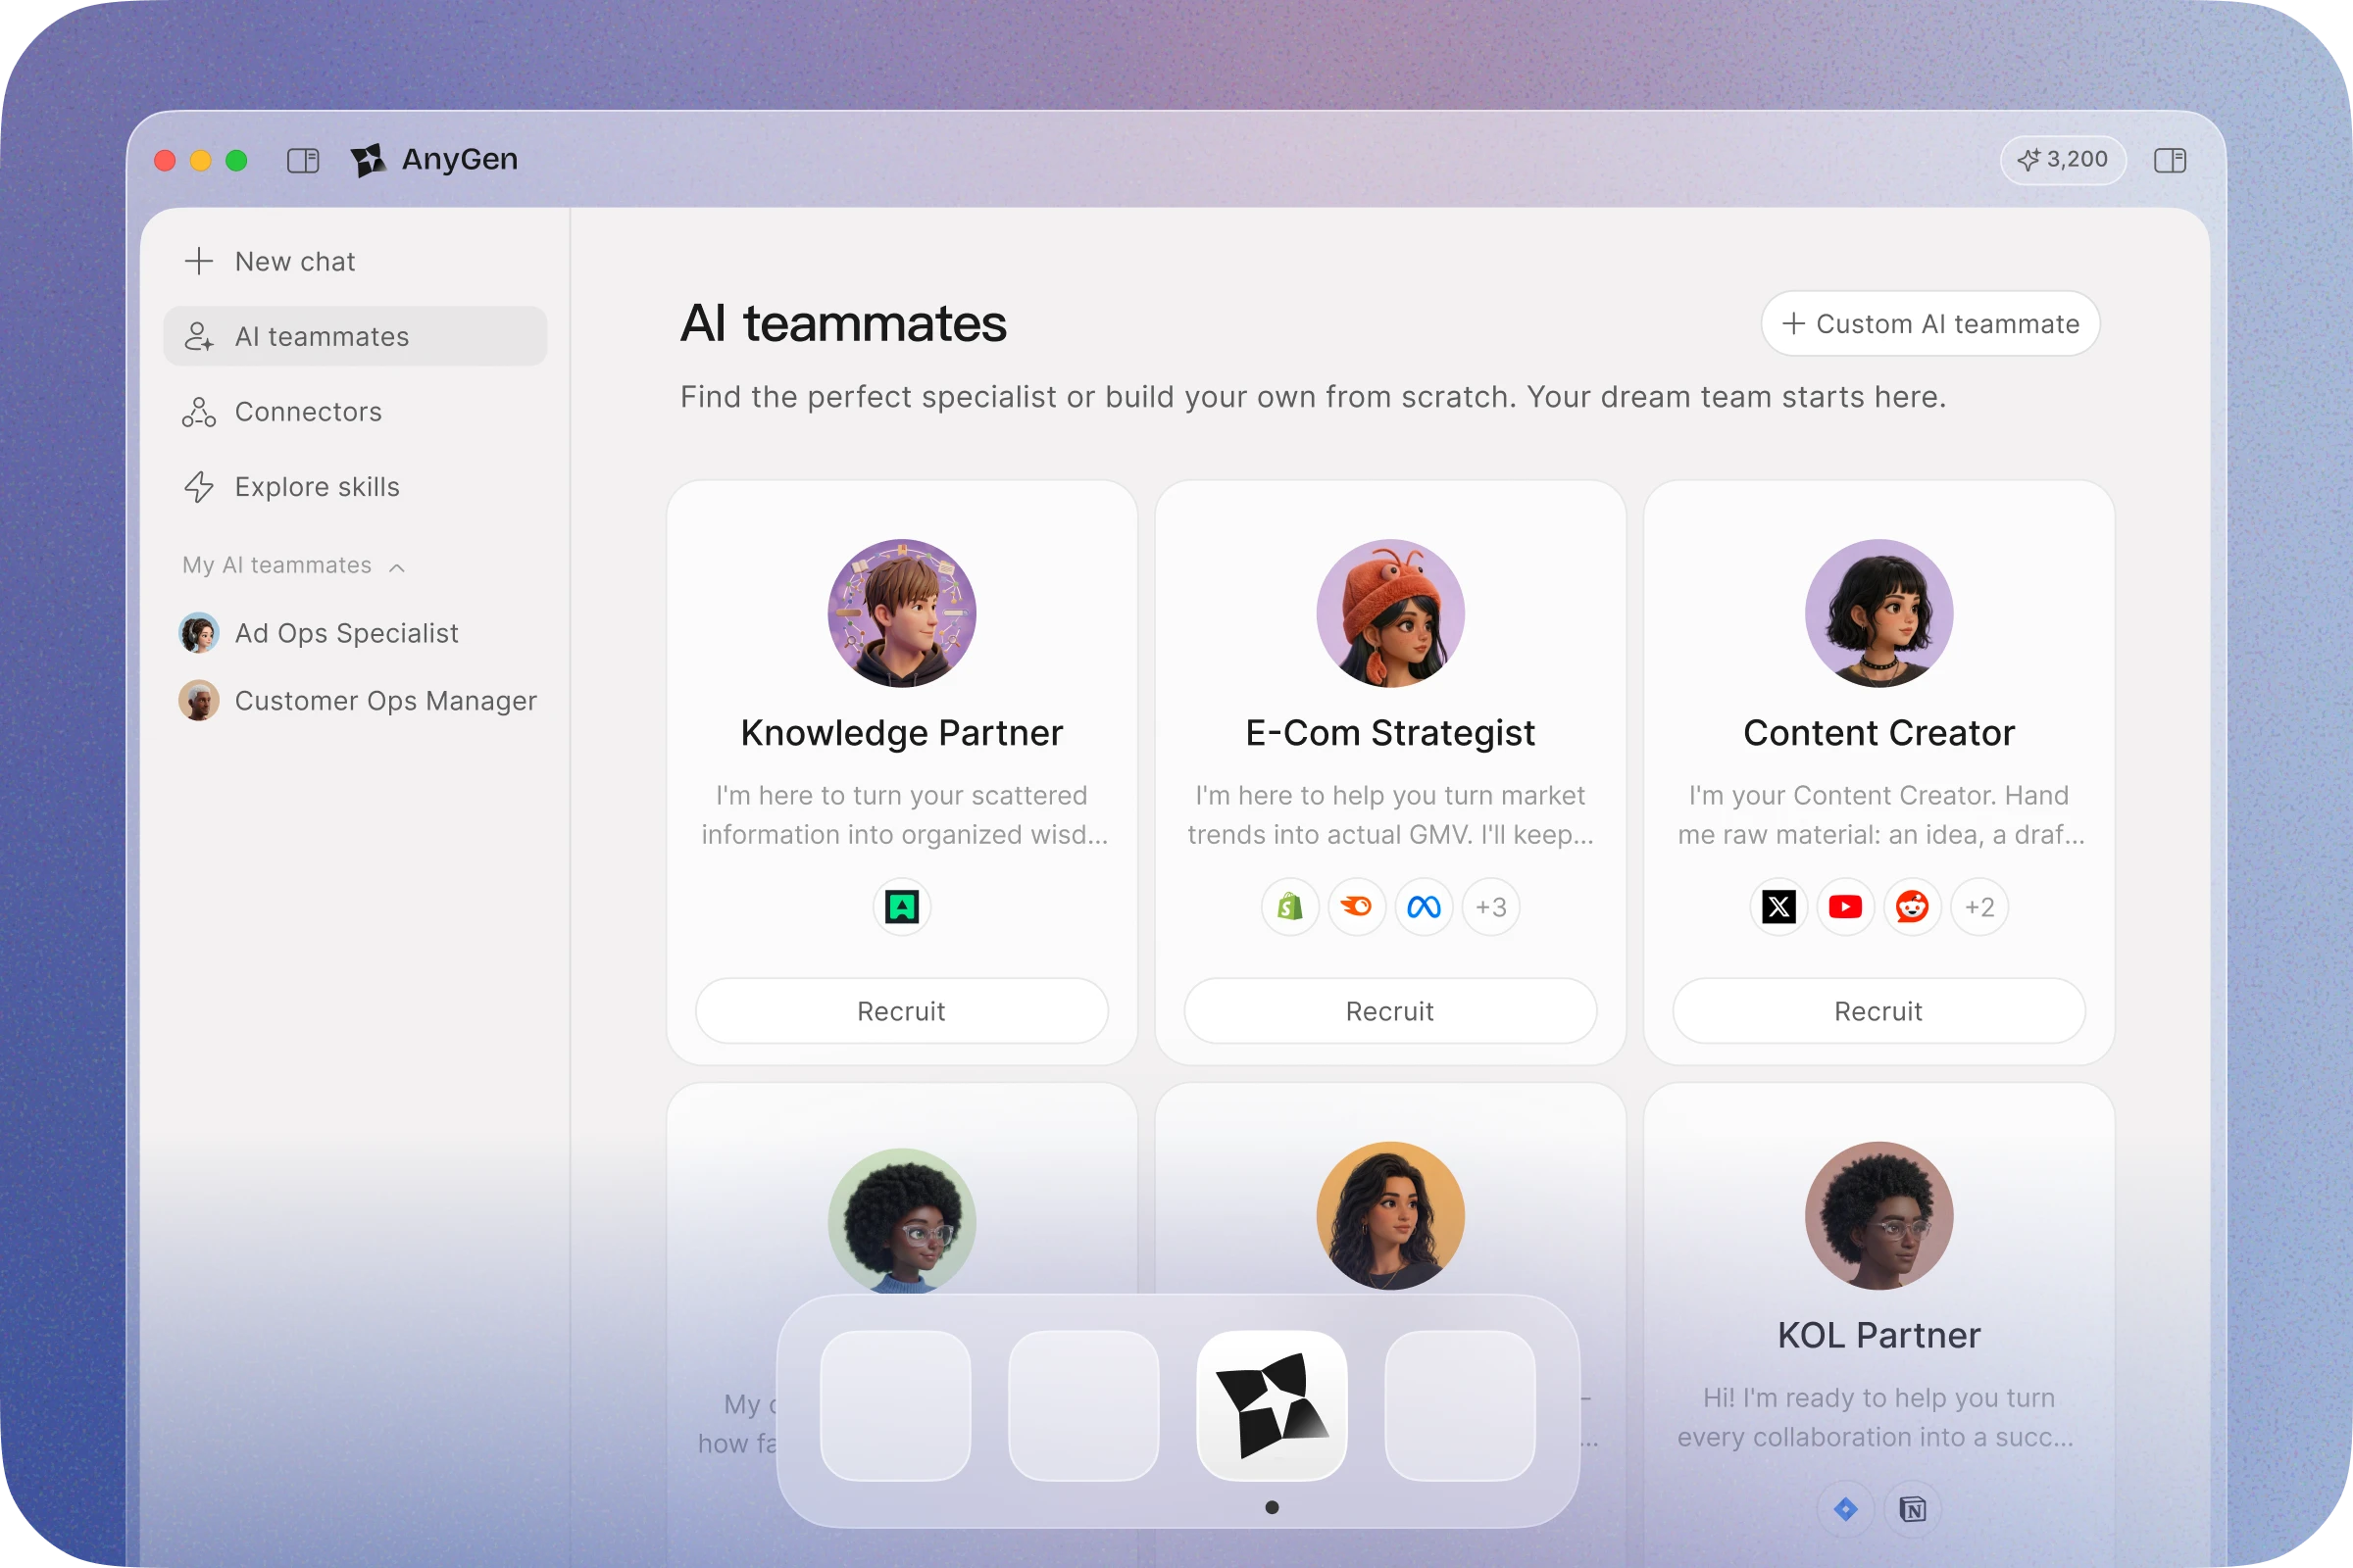Click the YouTube connector icon

(1845, 907)
